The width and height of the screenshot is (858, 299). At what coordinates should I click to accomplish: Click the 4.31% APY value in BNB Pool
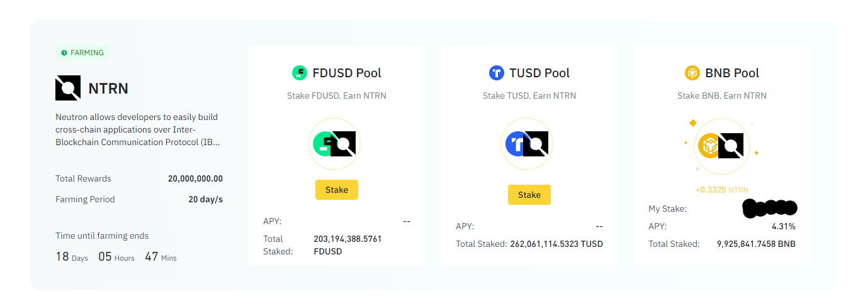pos(784,226)
